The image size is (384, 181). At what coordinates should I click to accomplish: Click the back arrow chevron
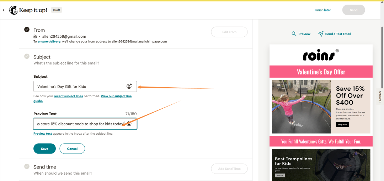[4, 10]
